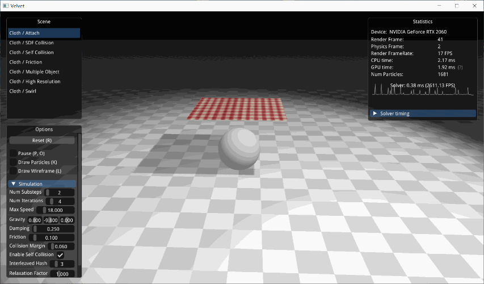Click the gray sphere in viewport

click(x=239, y=149)
